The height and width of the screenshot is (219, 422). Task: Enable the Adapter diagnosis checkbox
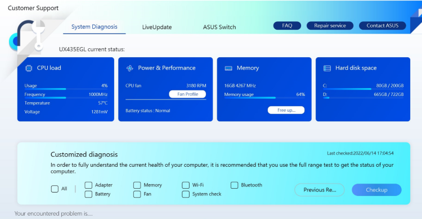coord(88,185)
